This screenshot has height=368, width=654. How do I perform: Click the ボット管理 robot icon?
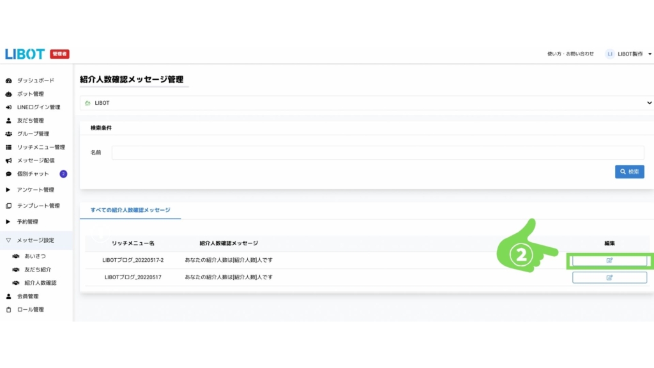click(x=8, y=94)
